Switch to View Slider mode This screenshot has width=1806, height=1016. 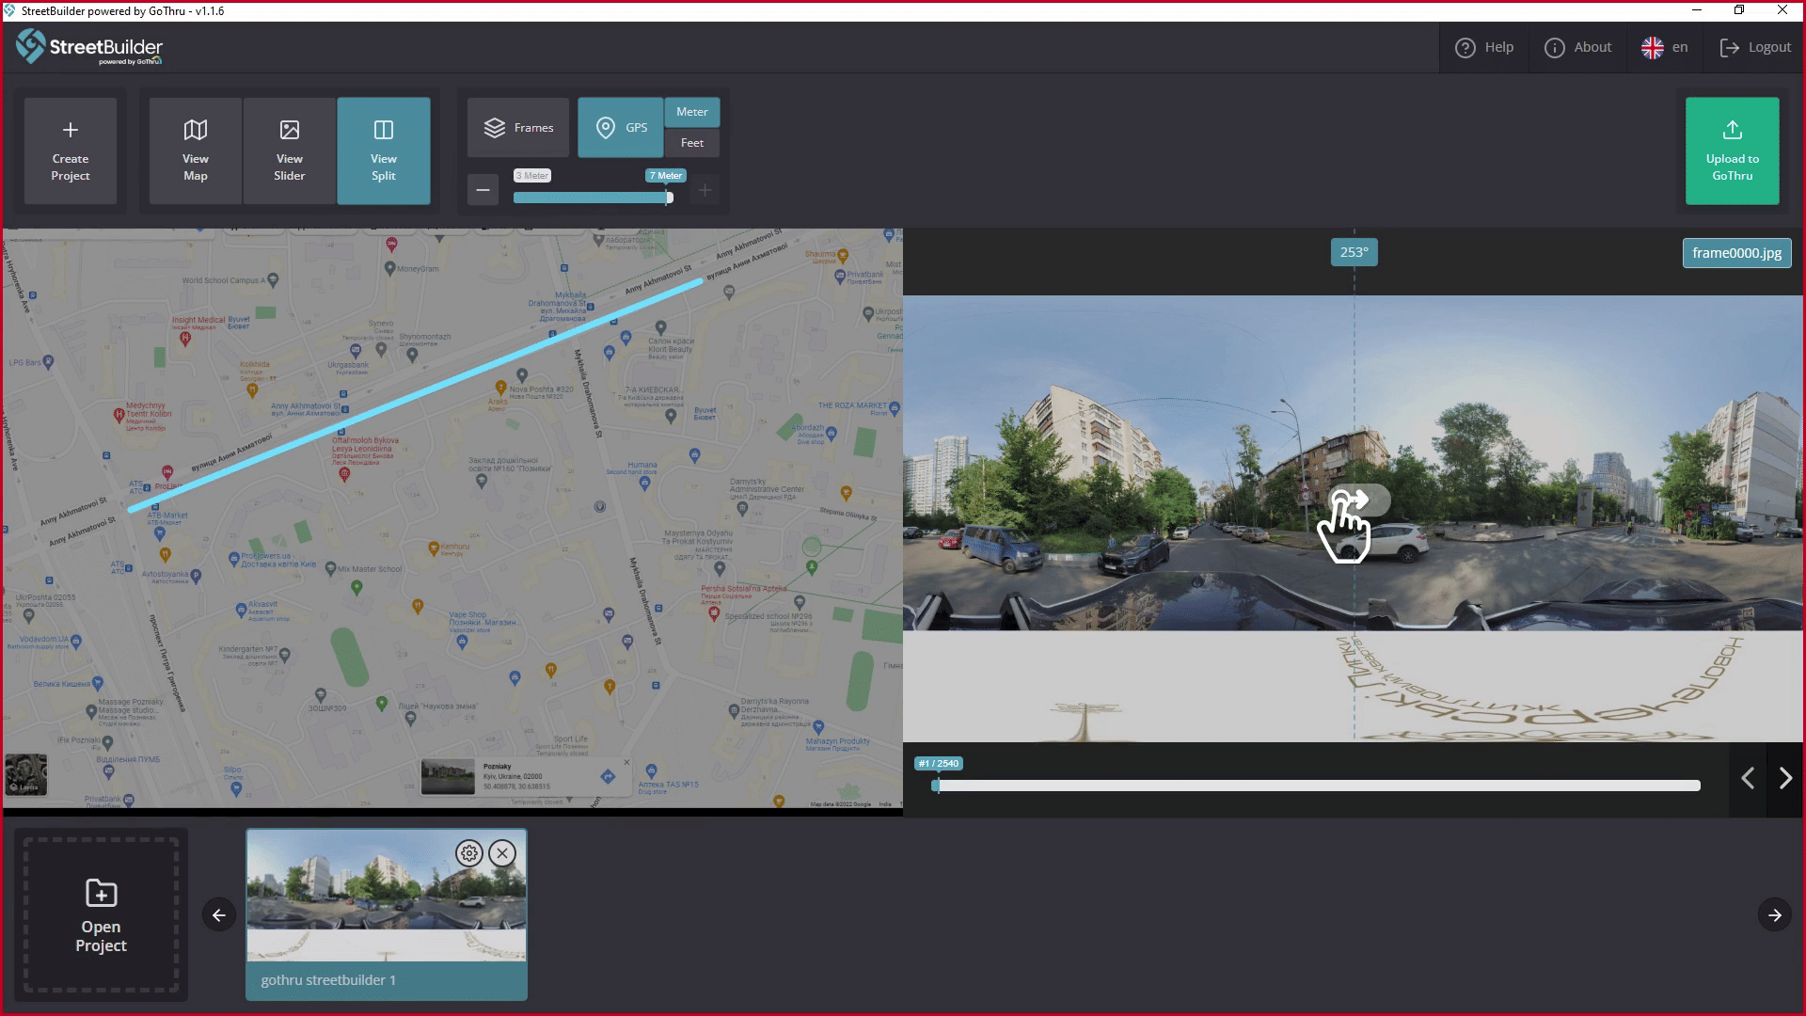[290, 151]
